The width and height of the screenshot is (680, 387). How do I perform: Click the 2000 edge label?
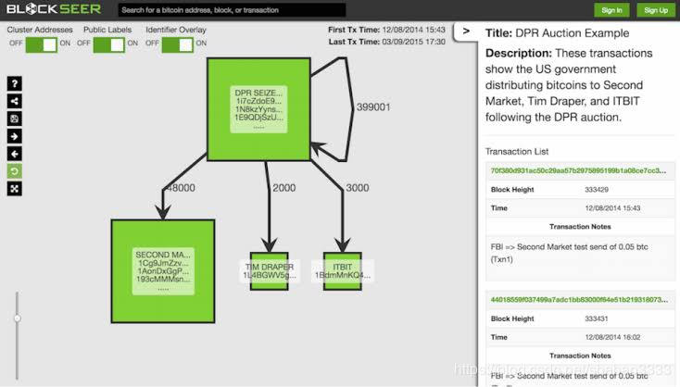pos(284,188)
